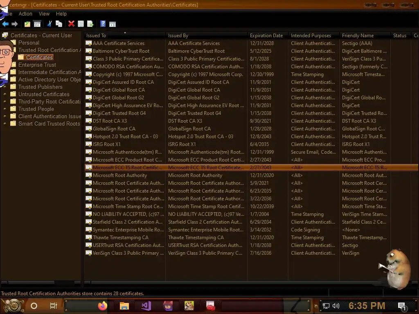
Task: Open the View menu
Action: (x=44, y=14)
